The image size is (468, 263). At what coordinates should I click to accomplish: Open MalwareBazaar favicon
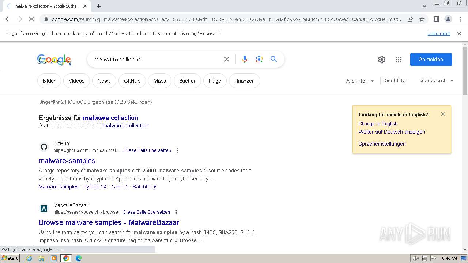(x=44, y=209)
